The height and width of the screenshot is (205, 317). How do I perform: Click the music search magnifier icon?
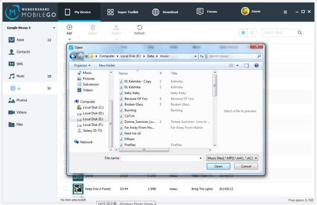click(x=300, y=32)
